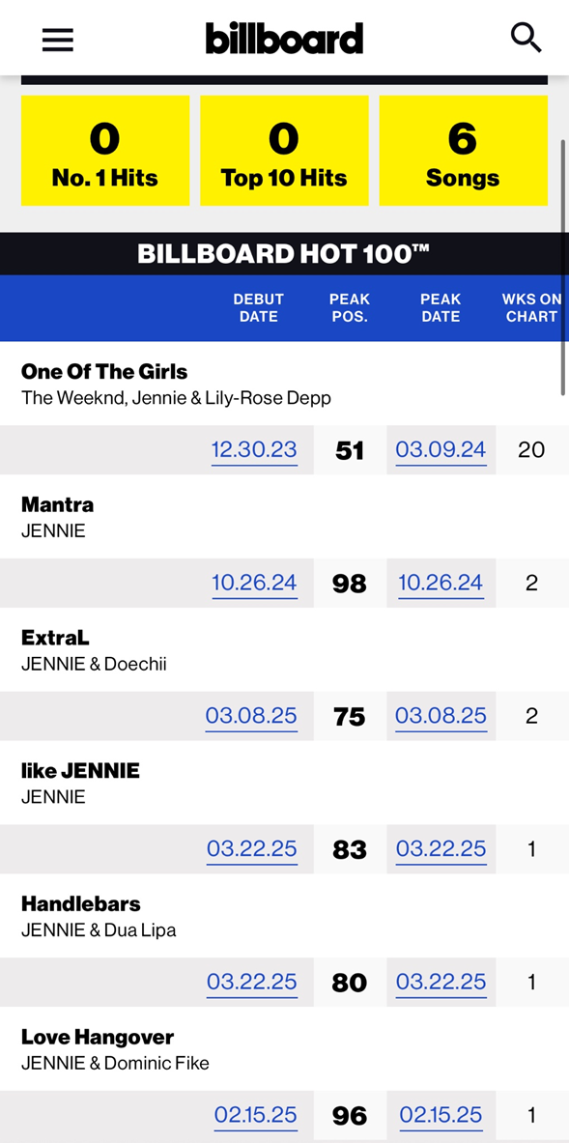
Task: Select the Top 10 Hits yellow tile
Action: [284, 151]
